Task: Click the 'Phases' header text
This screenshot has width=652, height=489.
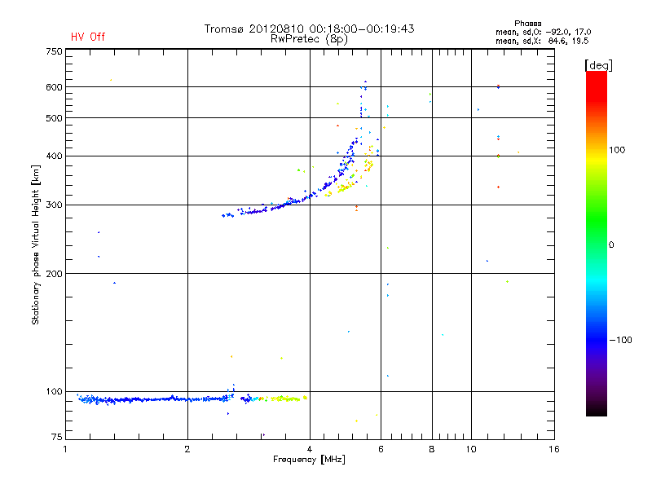Action: (527, 24)
